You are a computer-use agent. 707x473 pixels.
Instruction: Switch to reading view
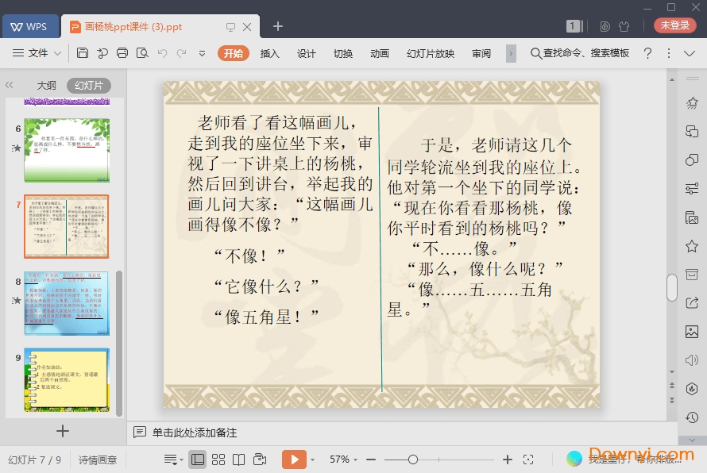[238, 460]
